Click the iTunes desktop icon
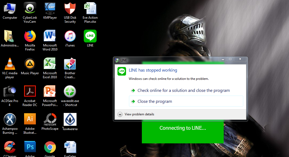This screenshot has width=289, height=157. point(70,36)
